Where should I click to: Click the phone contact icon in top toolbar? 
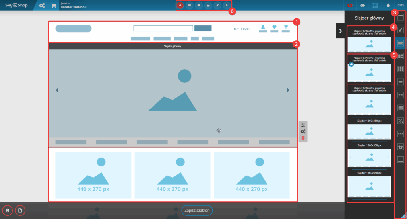227,6
